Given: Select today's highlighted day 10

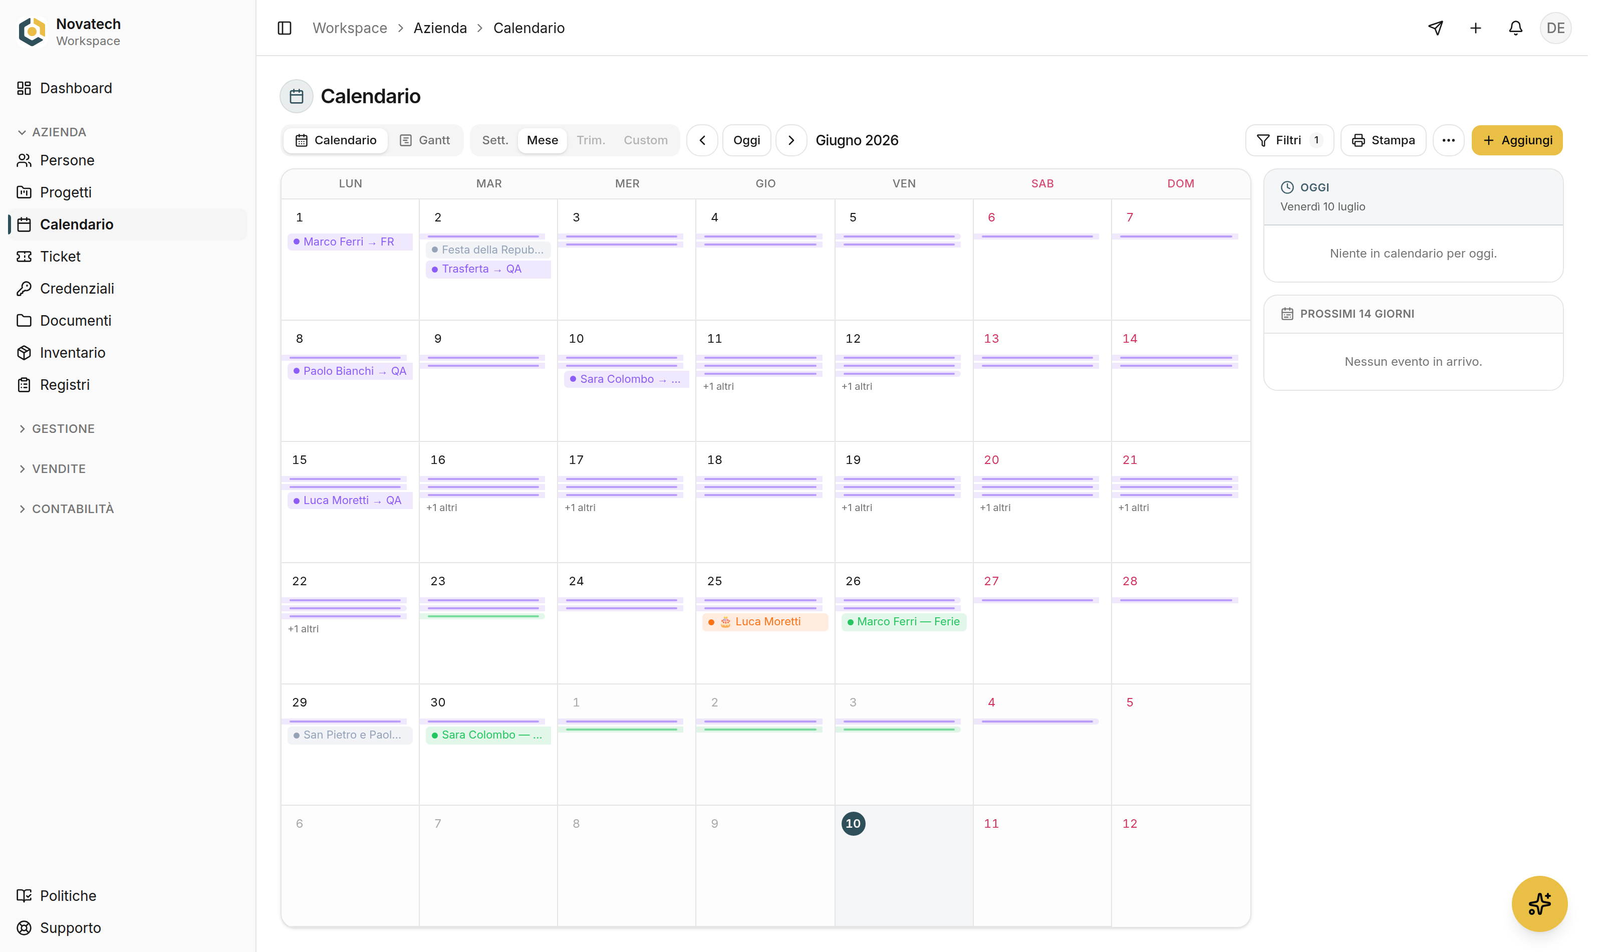Looking at the screenshot, I should (853, 824).
